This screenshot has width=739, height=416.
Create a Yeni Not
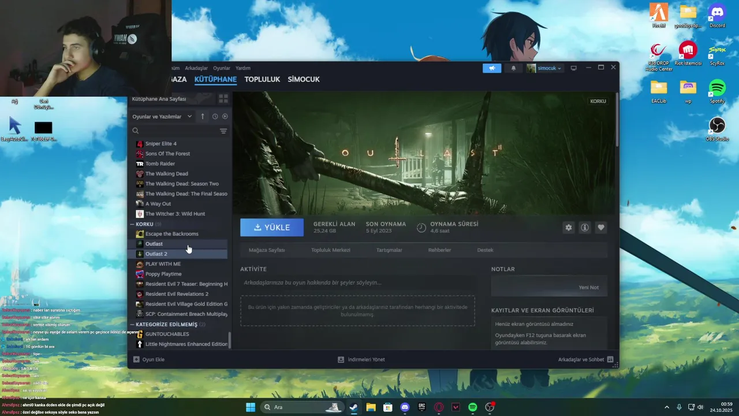(588, 287)
